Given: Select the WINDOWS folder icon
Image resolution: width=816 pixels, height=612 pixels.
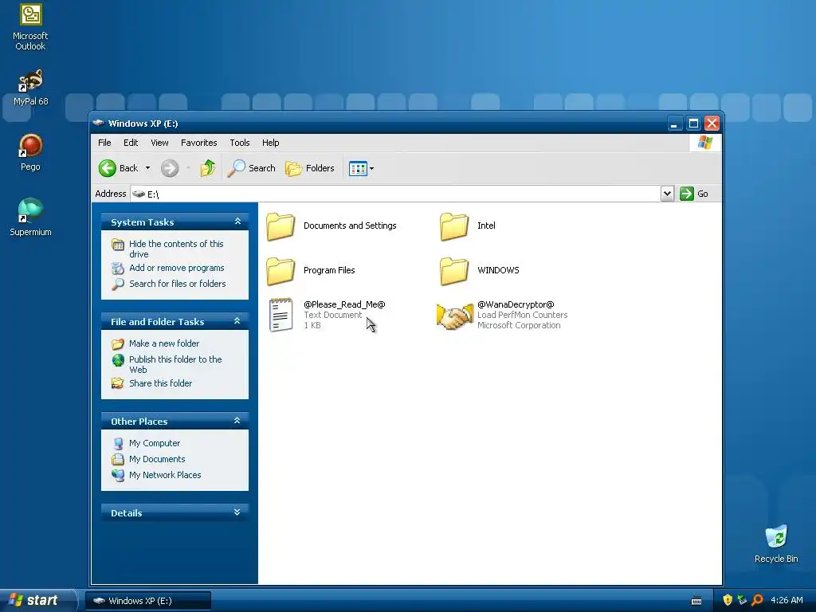Looking at the screenshot, I should point(454,271).
